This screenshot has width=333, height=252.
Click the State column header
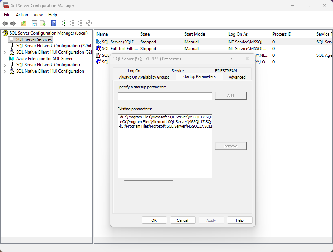161,34
